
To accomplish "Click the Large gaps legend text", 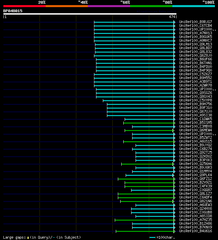I will (42, 237).
